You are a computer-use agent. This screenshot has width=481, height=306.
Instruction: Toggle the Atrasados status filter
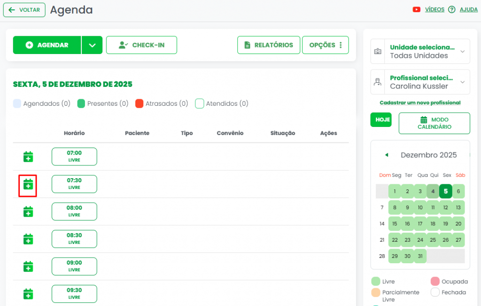click(139, 103)
